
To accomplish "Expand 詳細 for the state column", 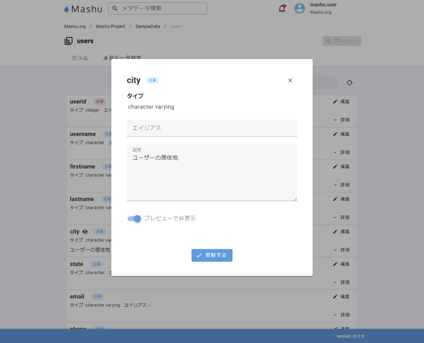I will [341, 282].
